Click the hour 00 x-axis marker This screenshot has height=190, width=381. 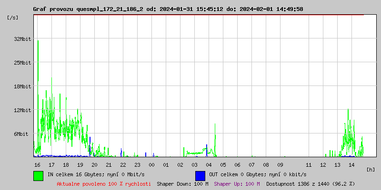point(151,164)
